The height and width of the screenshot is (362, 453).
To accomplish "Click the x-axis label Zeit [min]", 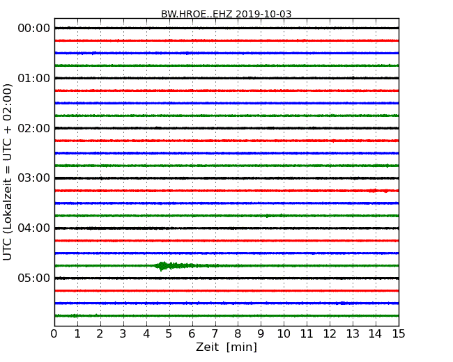I will (x=227, y=347).
